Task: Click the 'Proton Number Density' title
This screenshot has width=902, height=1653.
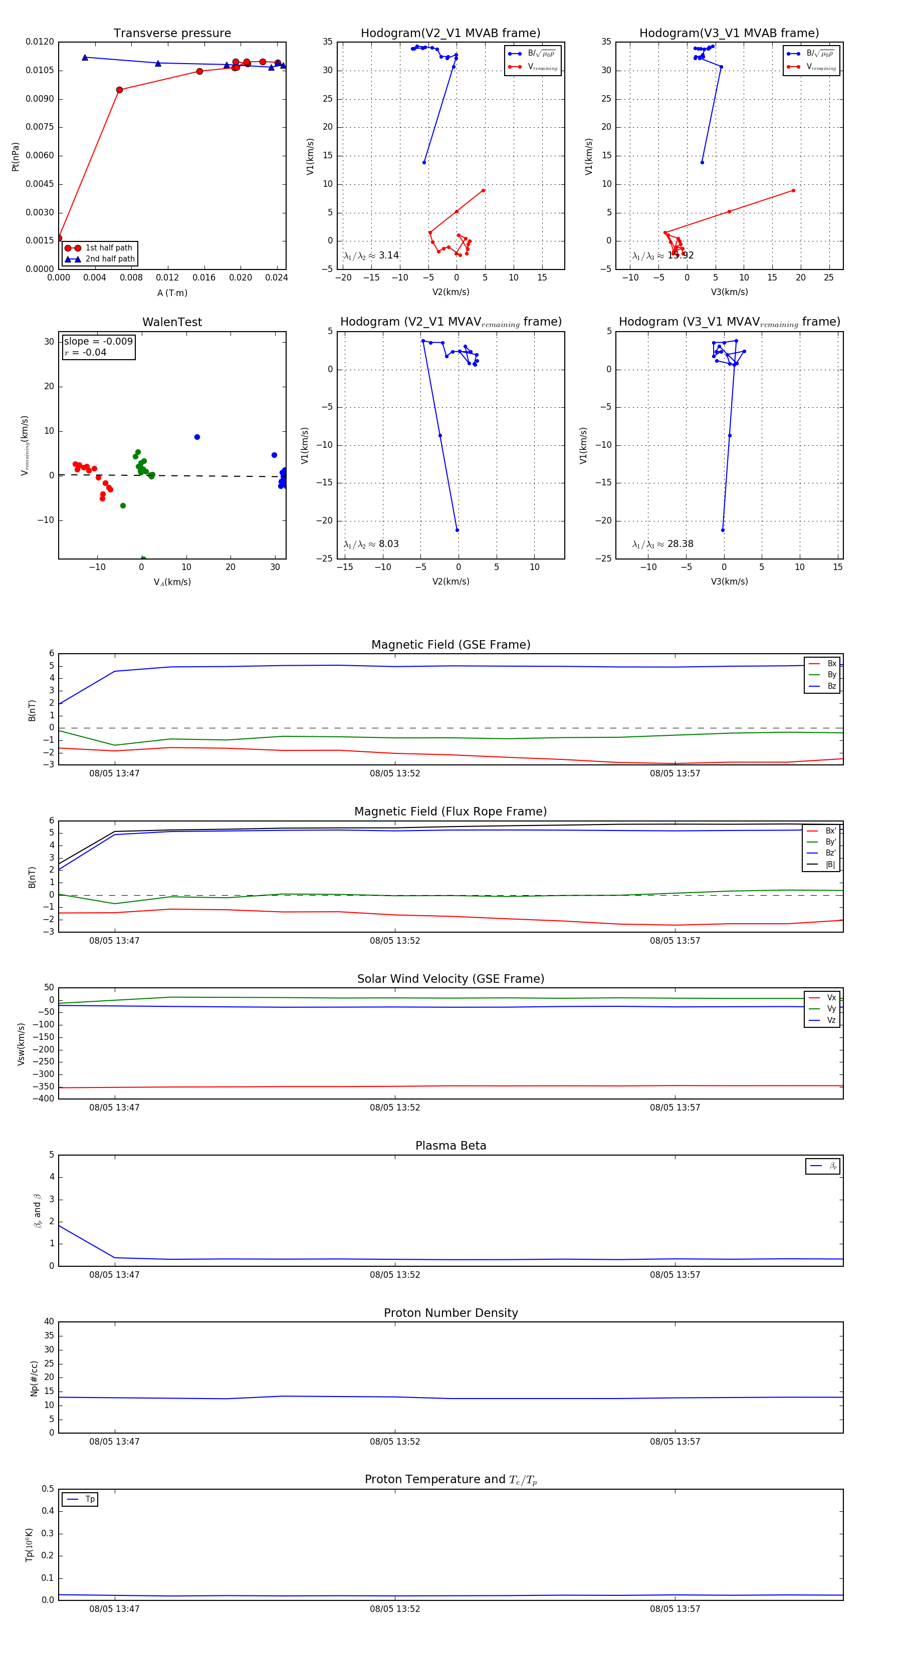Action: coord(450,1312)
